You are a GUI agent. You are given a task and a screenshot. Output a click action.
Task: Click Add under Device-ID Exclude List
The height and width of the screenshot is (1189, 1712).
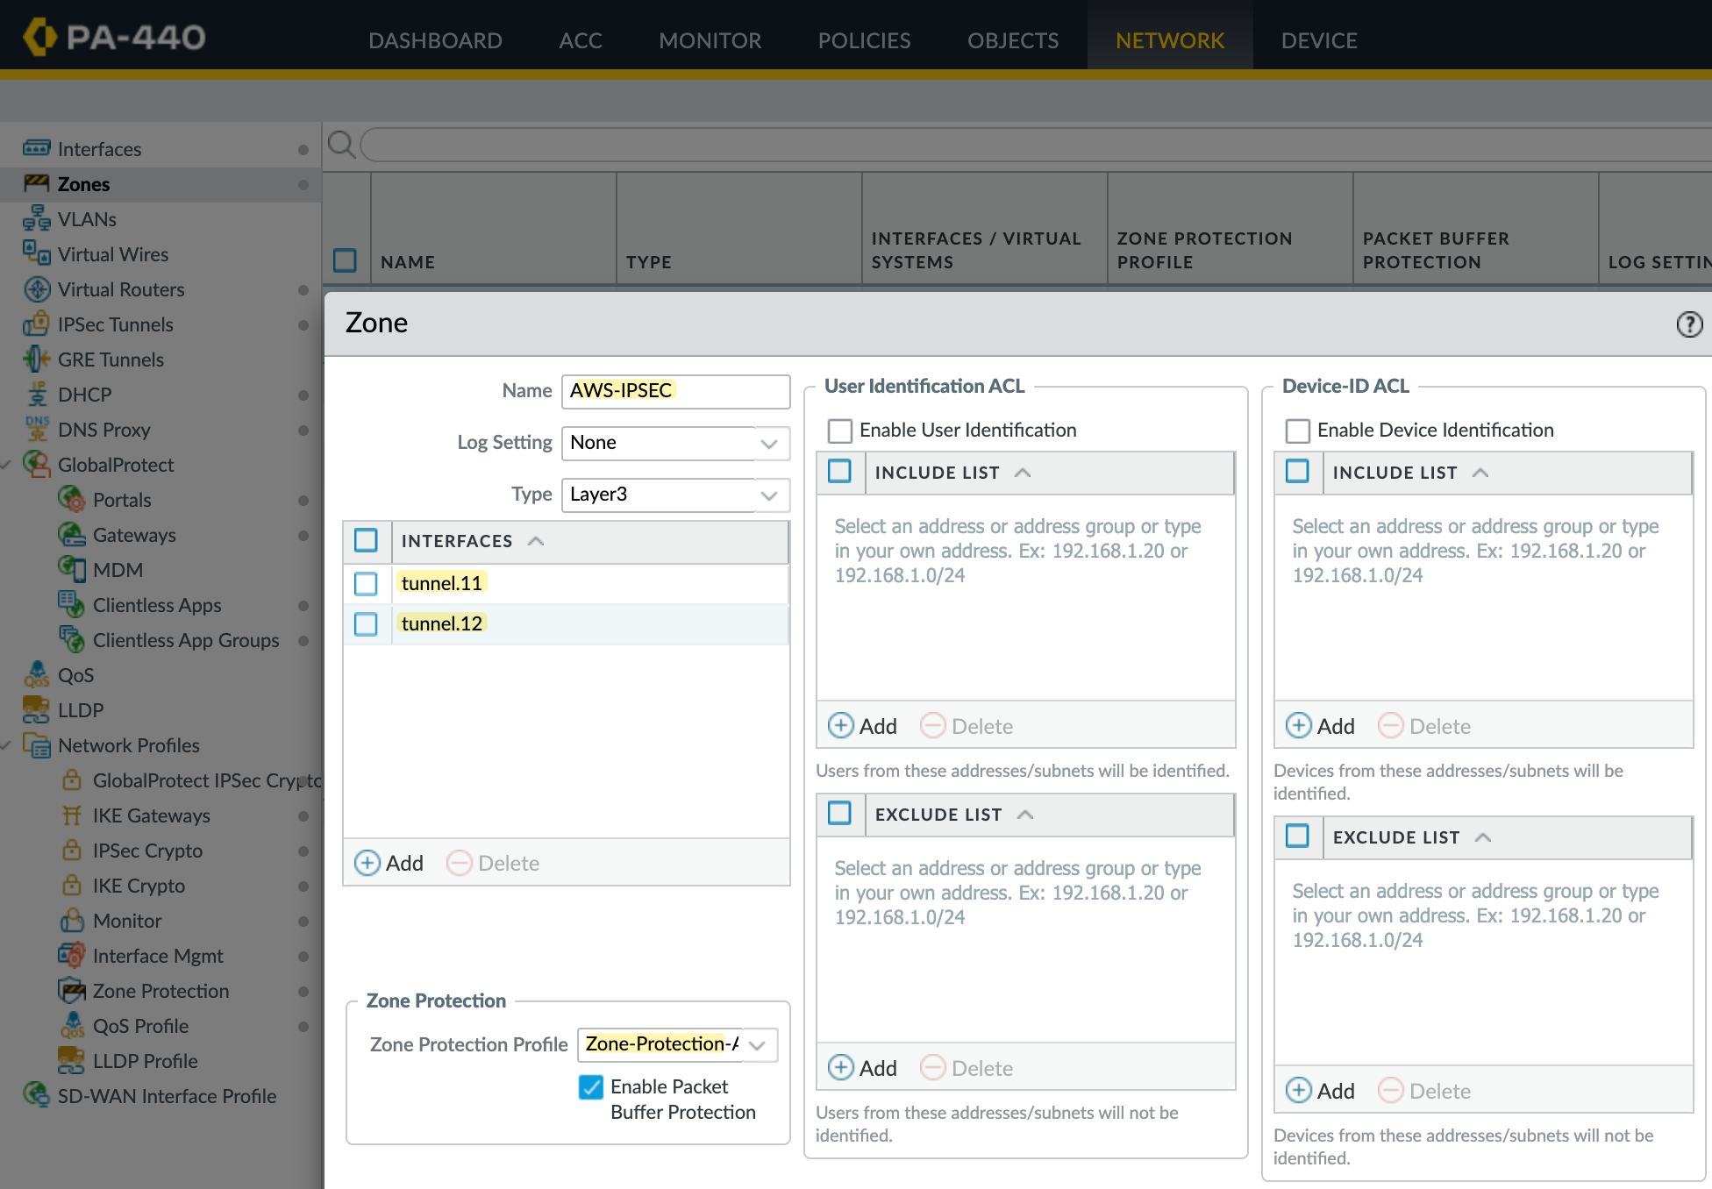pyautogui.click(x=1321, y=1091)
